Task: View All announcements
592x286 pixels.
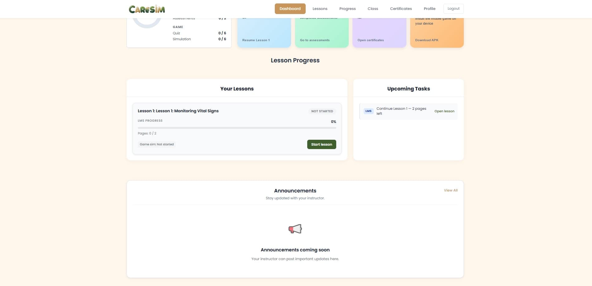Action: [450, 190]
